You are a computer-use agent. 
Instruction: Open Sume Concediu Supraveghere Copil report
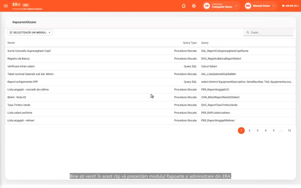pos(29,51)
